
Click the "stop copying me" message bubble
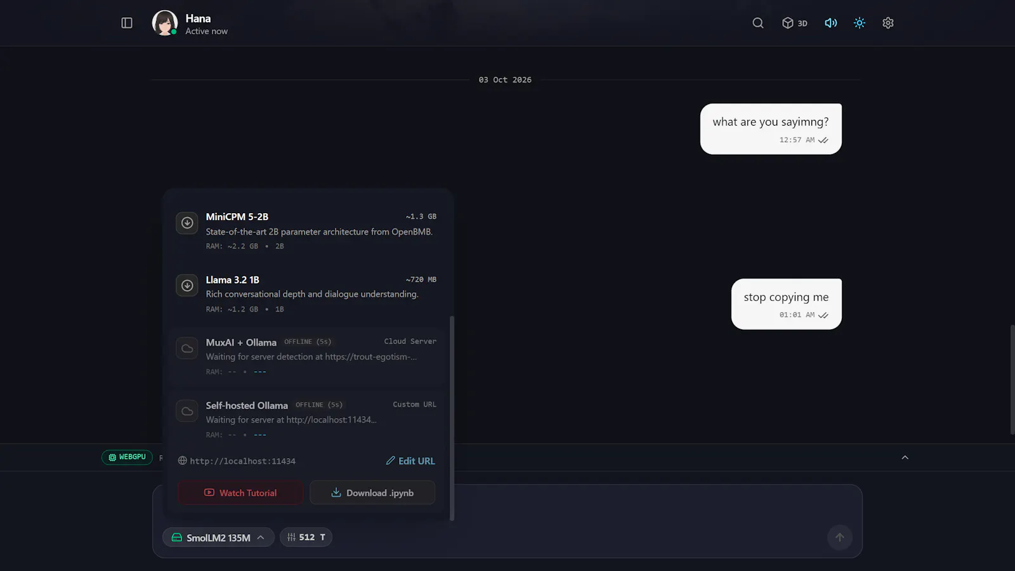[x=787, y=304]
